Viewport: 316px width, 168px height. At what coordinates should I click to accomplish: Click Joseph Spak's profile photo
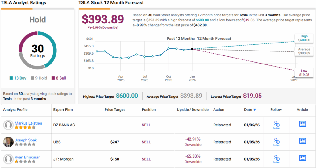coord(8,142)
